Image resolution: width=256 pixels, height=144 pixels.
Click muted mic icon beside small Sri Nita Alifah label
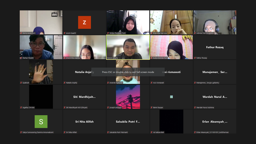(64, 132)
